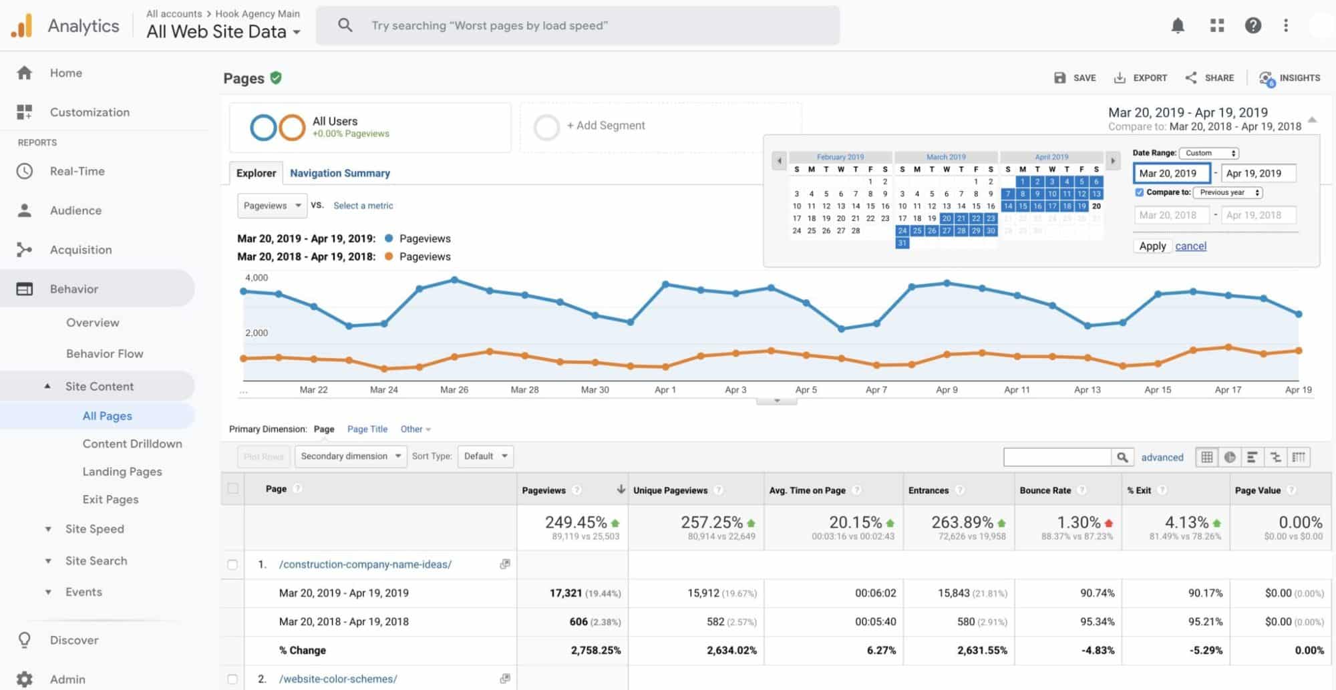The width and height of the screenshot is (1336, 690).
Task: Click the advanced filter link
Action: point(1162,457)
